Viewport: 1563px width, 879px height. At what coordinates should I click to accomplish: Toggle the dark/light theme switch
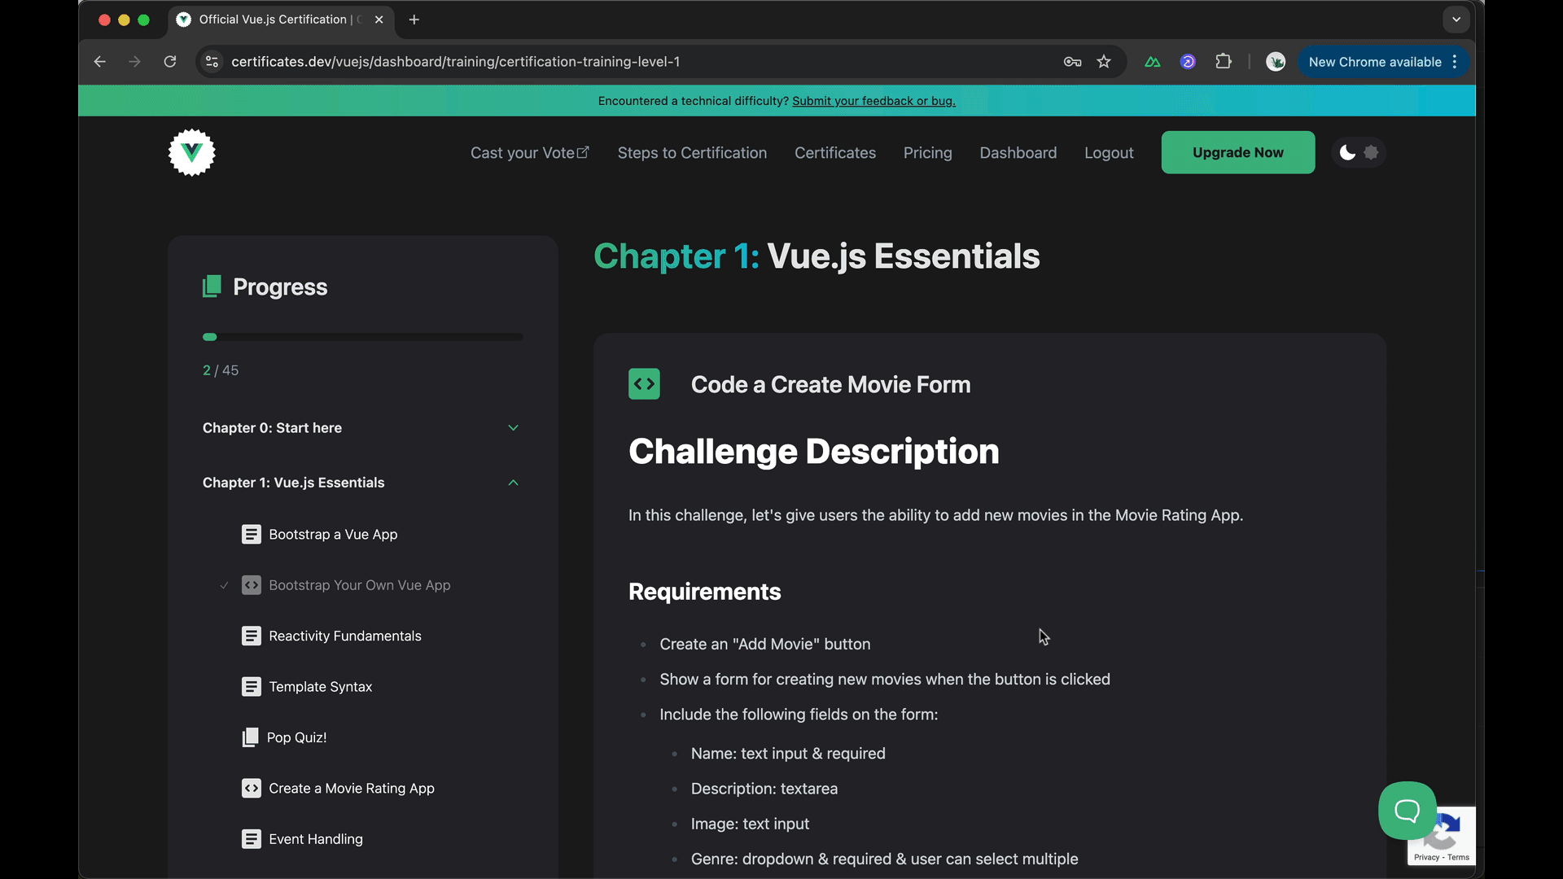click(1359, 152)
